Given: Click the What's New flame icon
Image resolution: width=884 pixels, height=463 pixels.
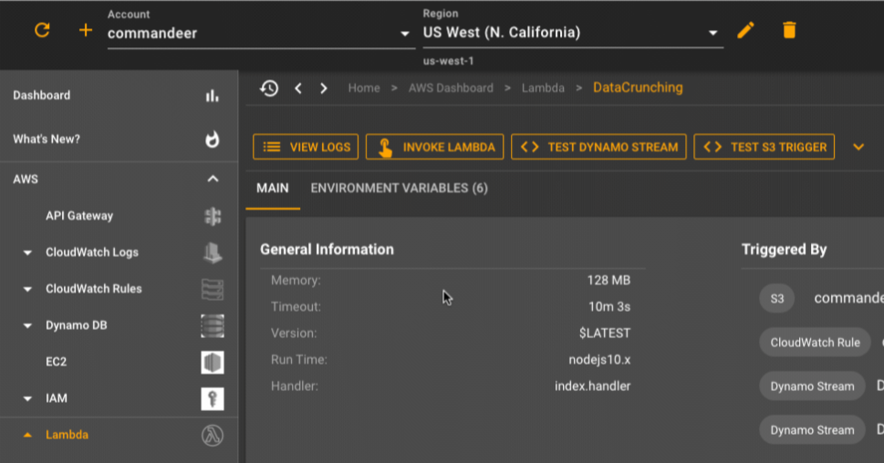Looking at the screenshot, I should 212,139.
